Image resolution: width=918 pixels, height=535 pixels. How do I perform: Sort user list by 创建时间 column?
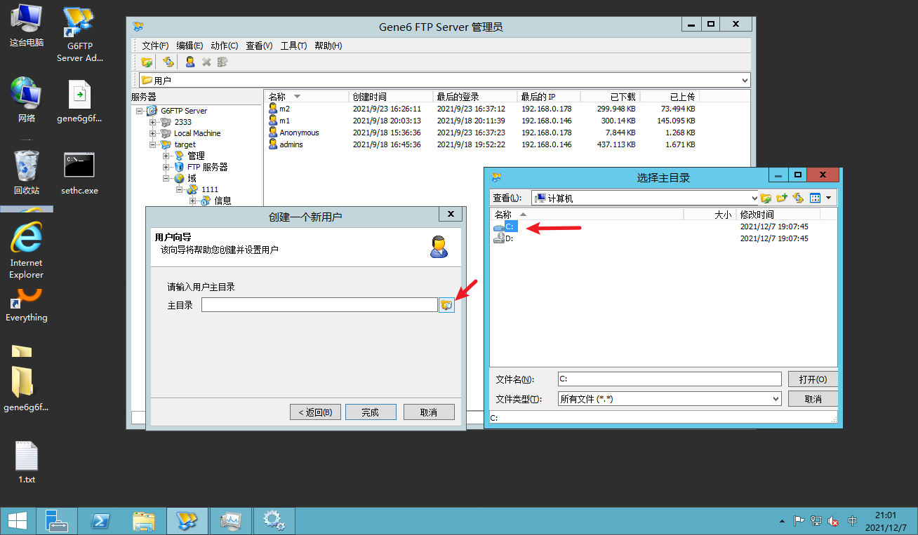(391, 97)
